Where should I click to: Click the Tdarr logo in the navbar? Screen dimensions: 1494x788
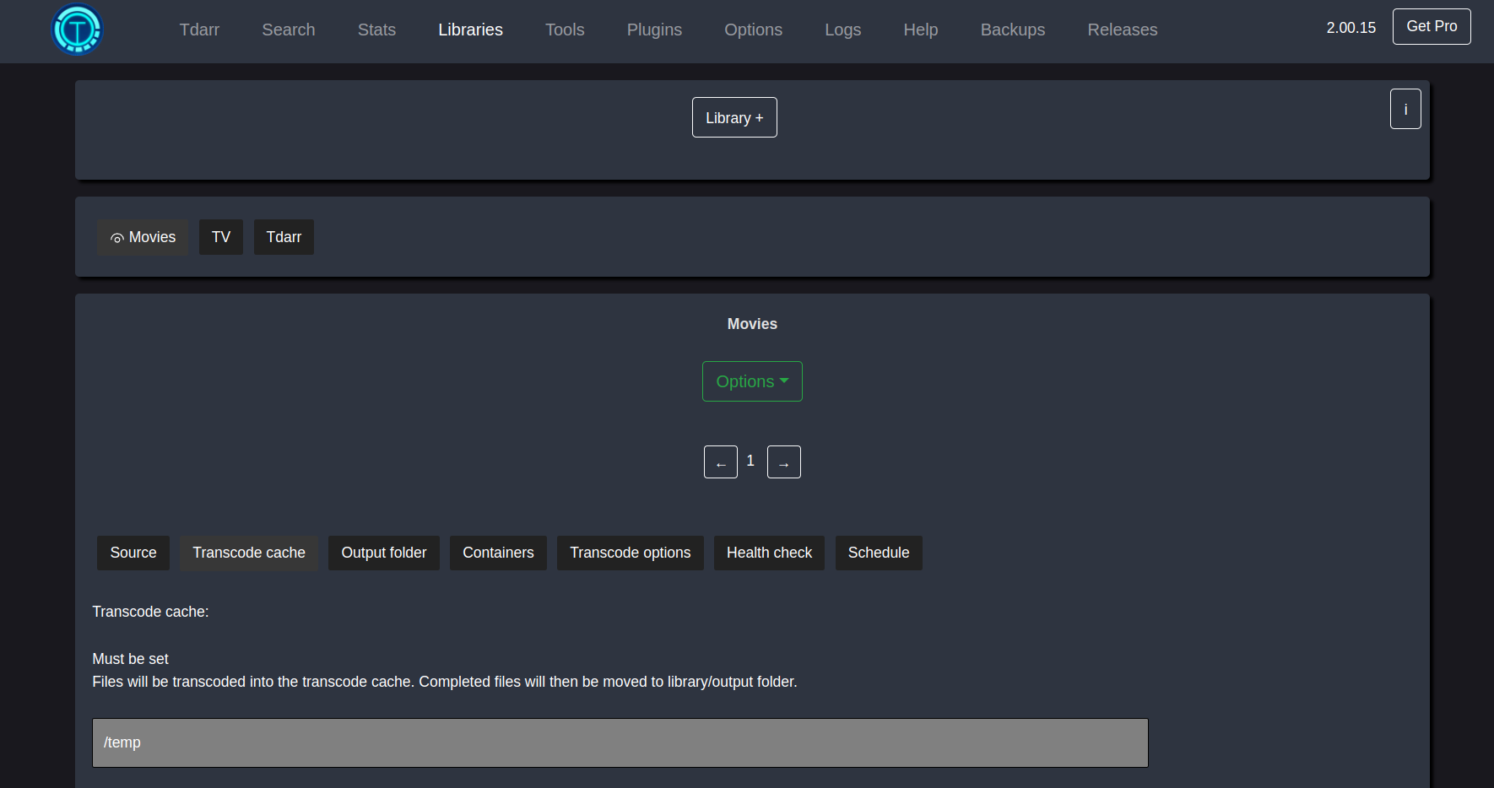click(x=77, y=29)
